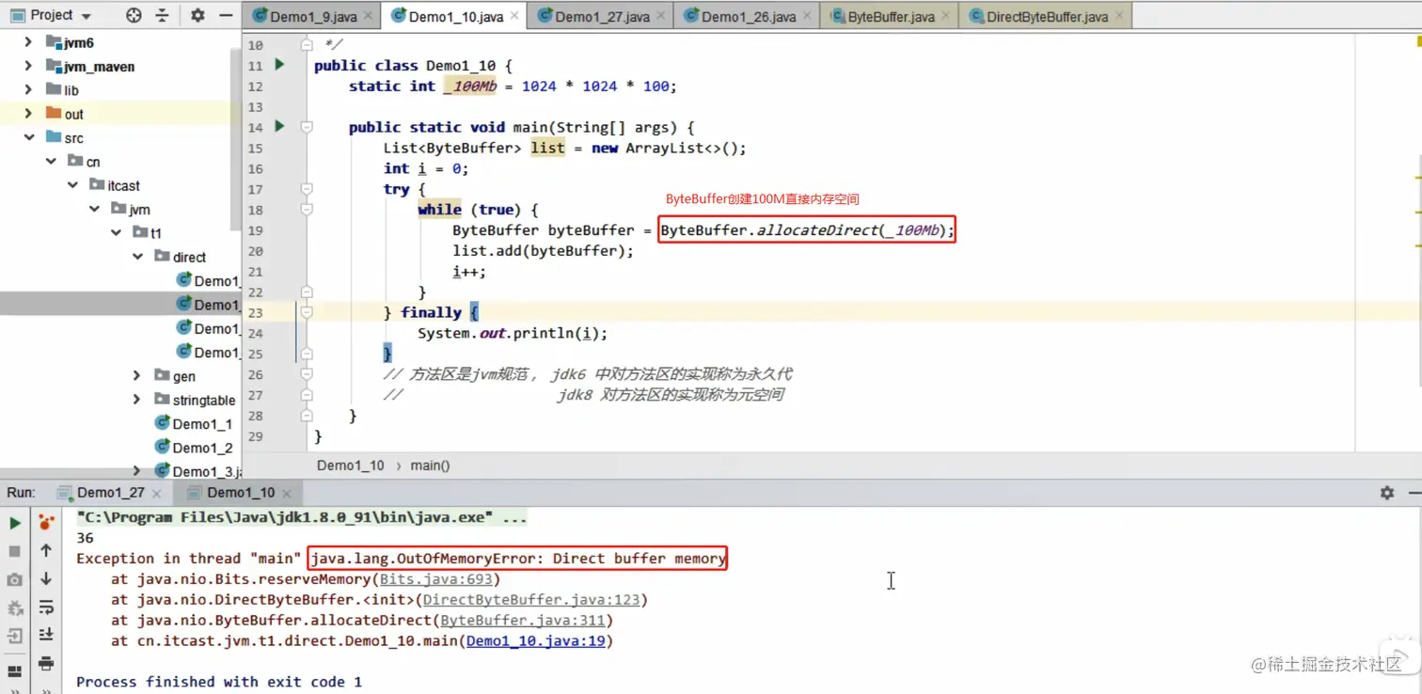The height and width of the screenshot is (694, 1422).
Task: Switch to Demo1_10.java editor tab
Action: pyautogui.click(x=453, y=16)
